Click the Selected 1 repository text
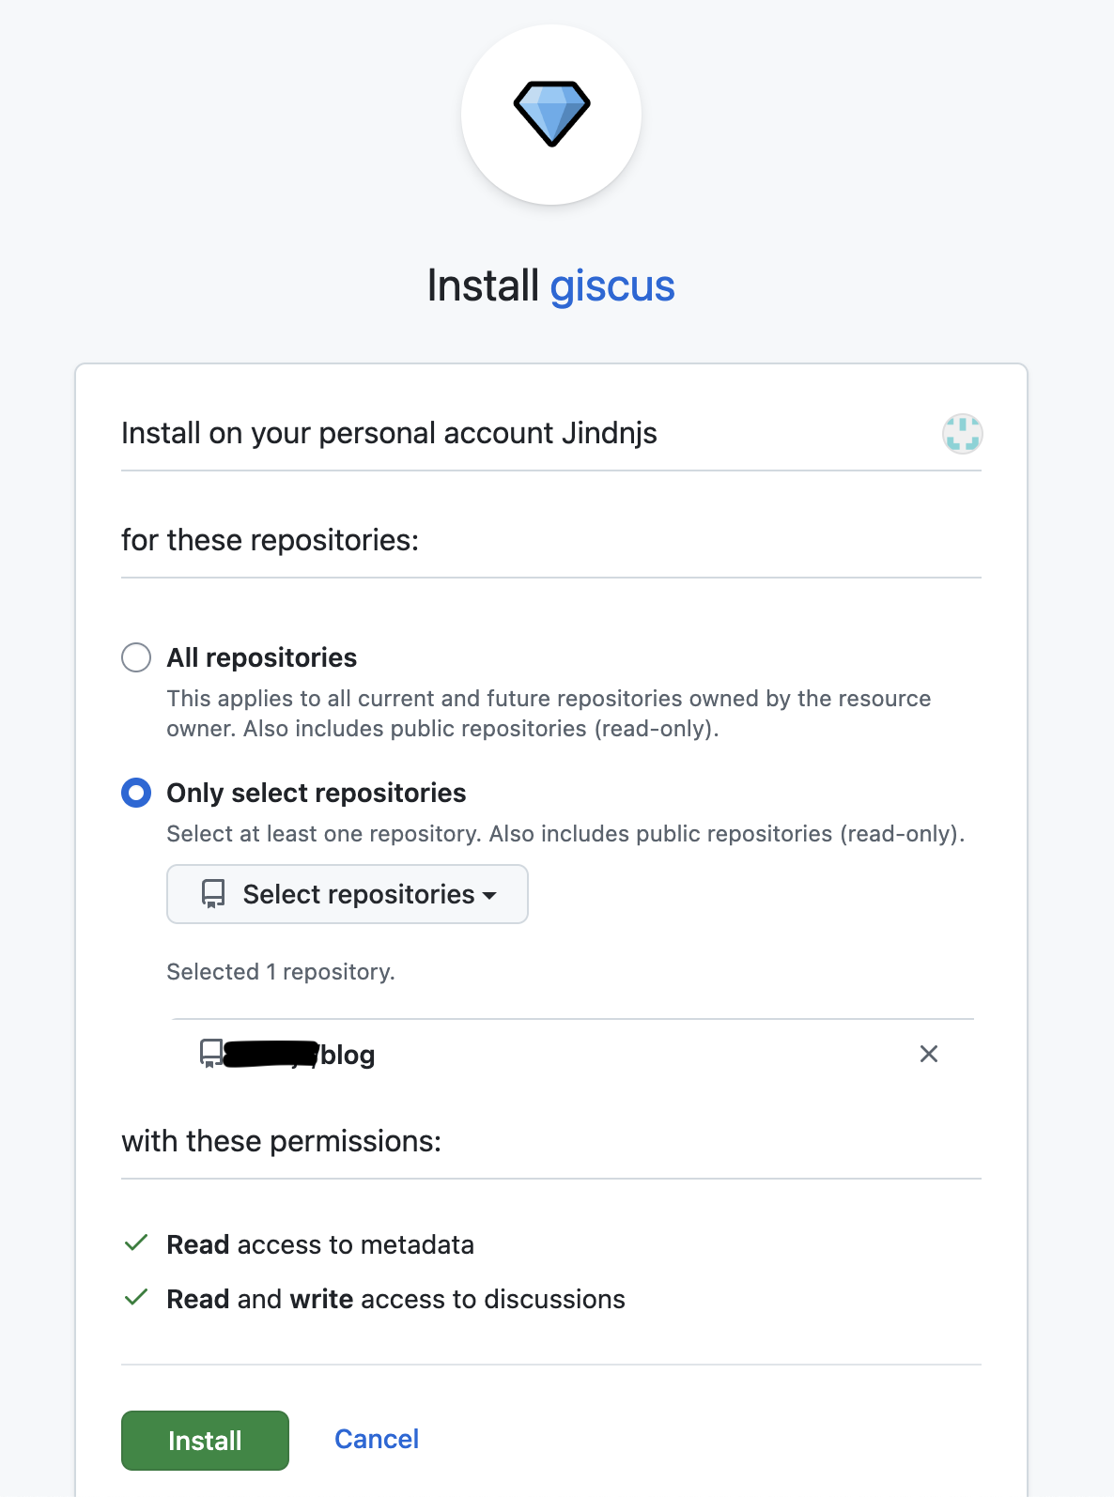Screen dimensions: 1114x1497 pyautogui.click(x=280, y=971)
